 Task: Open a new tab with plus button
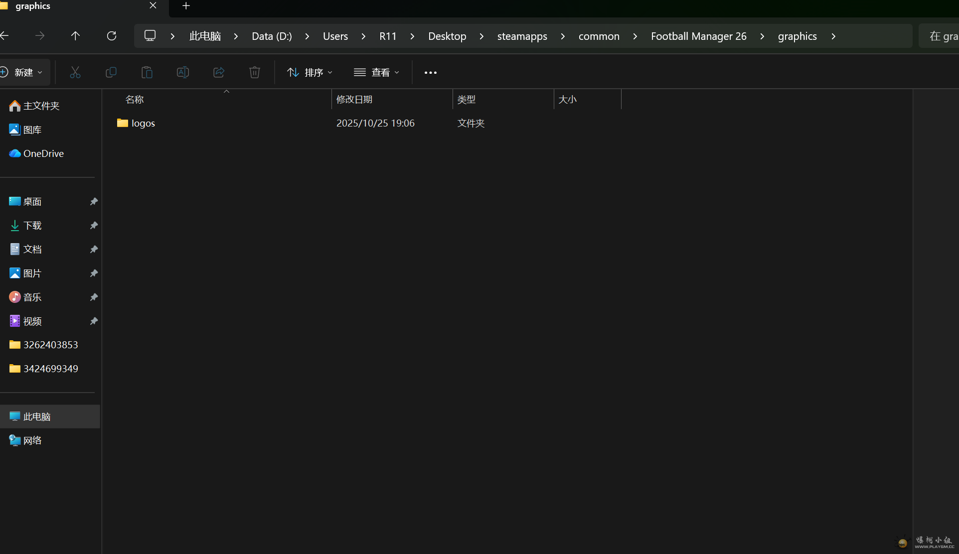point(186,6)
